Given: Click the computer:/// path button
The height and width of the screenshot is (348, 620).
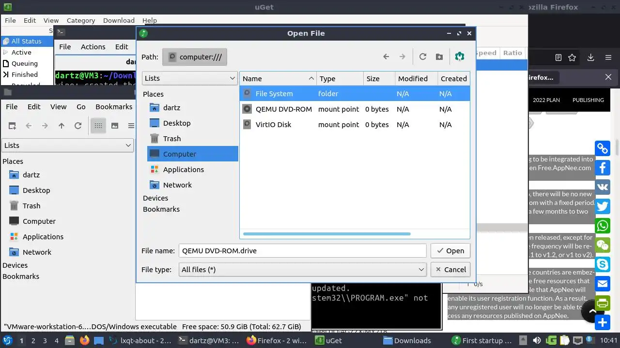Looking at the screenshot, I should (195, 57).
